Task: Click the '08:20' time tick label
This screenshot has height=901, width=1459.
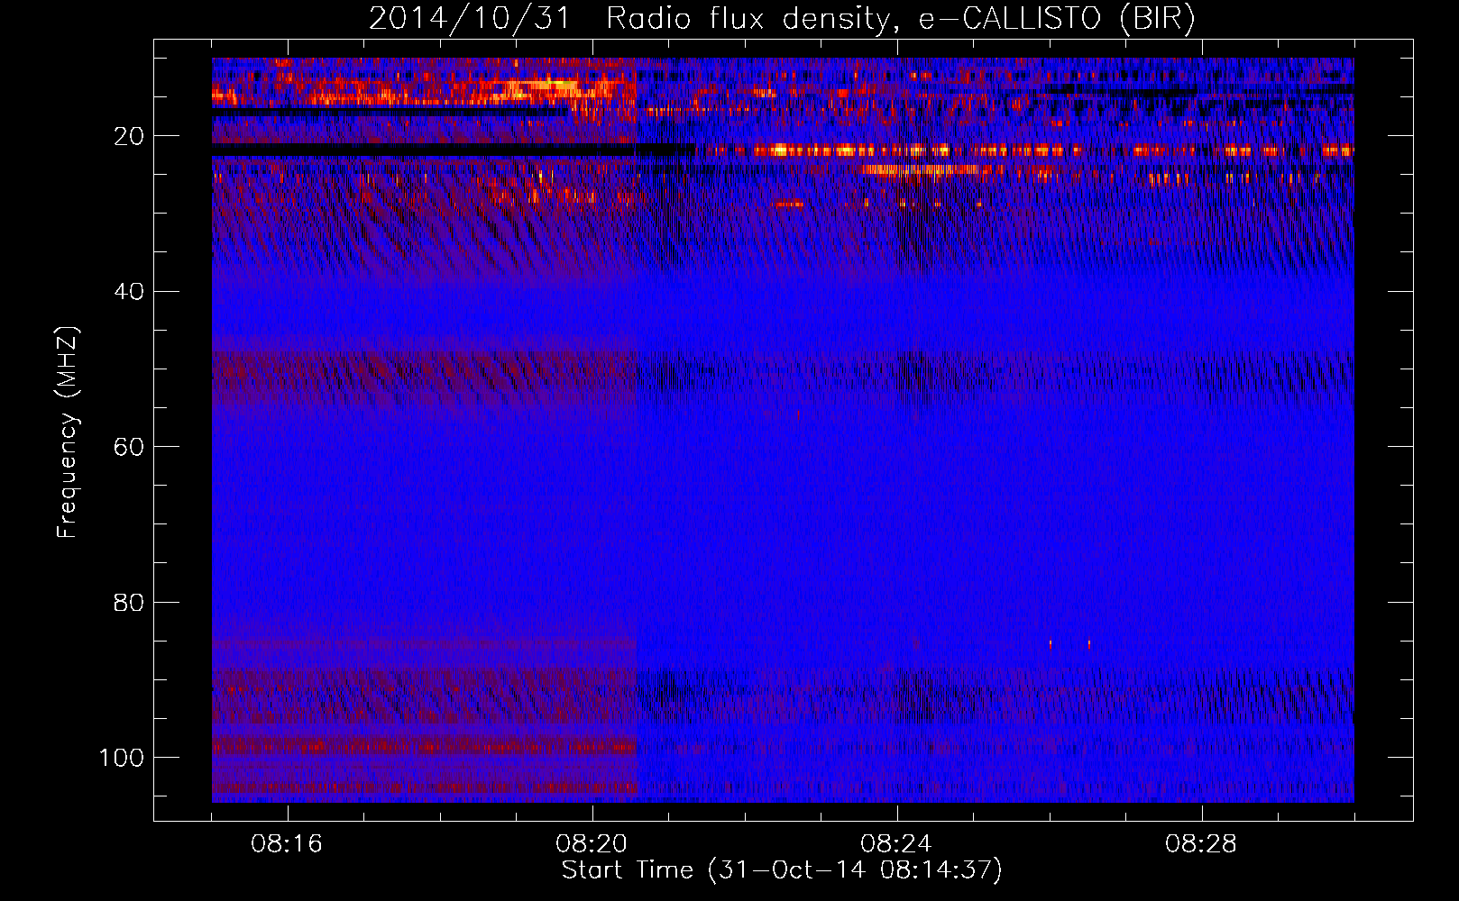Action: tap(592, 844)
